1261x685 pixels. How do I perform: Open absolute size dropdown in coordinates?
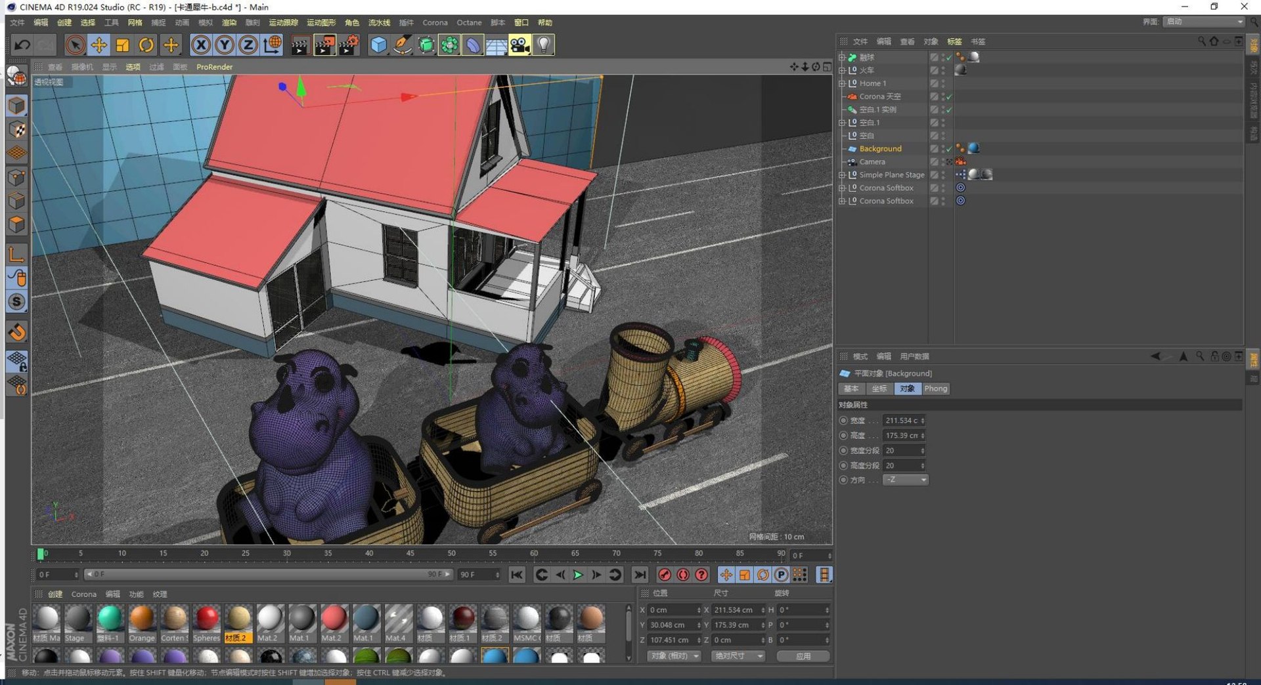(738, 655)
